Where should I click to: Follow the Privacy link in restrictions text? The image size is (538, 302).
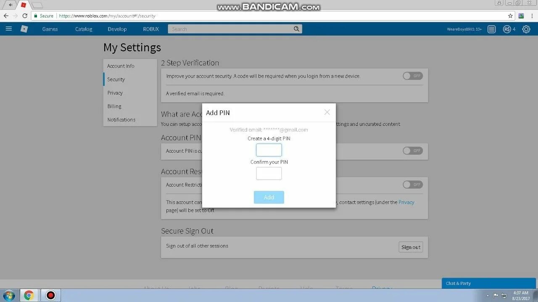pos(406,202)
